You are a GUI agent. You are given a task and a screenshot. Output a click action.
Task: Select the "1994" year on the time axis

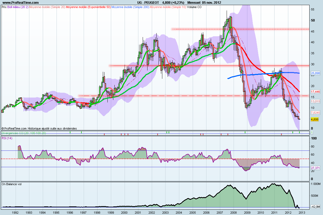(x=43, y=212)
